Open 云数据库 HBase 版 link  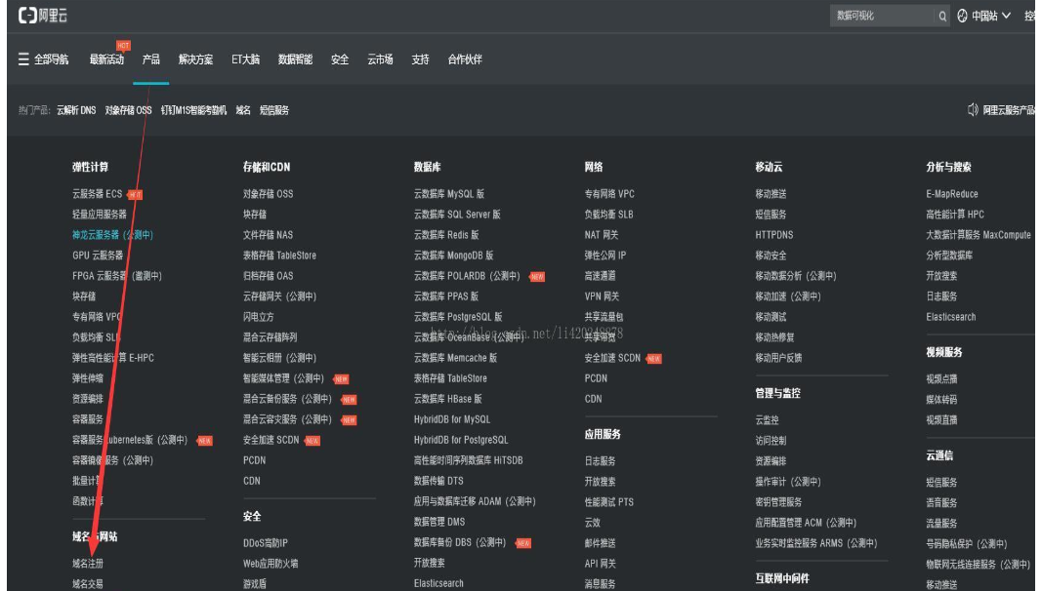[x=448, y=399]
